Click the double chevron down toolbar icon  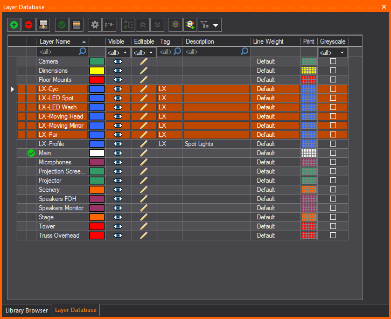point(157,25)
